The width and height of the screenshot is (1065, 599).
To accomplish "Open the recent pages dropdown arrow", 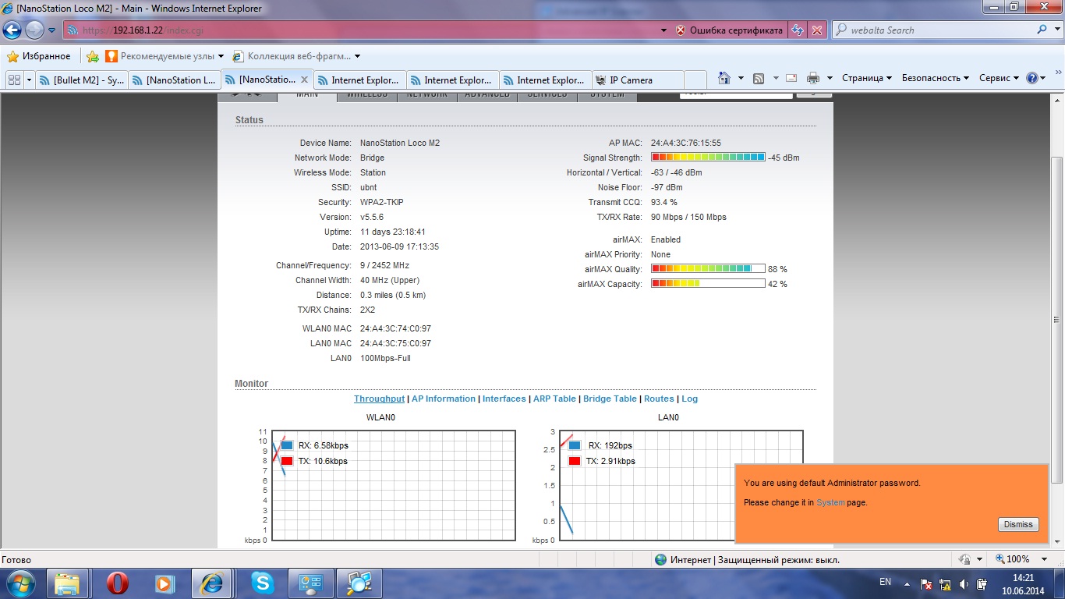I will coord(51,30).
